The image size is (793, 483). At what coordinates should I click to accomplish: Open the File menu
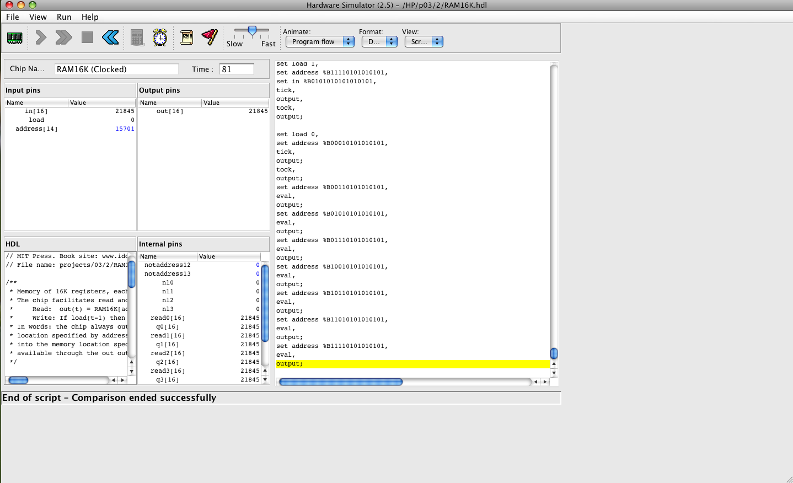coord(13,17)
